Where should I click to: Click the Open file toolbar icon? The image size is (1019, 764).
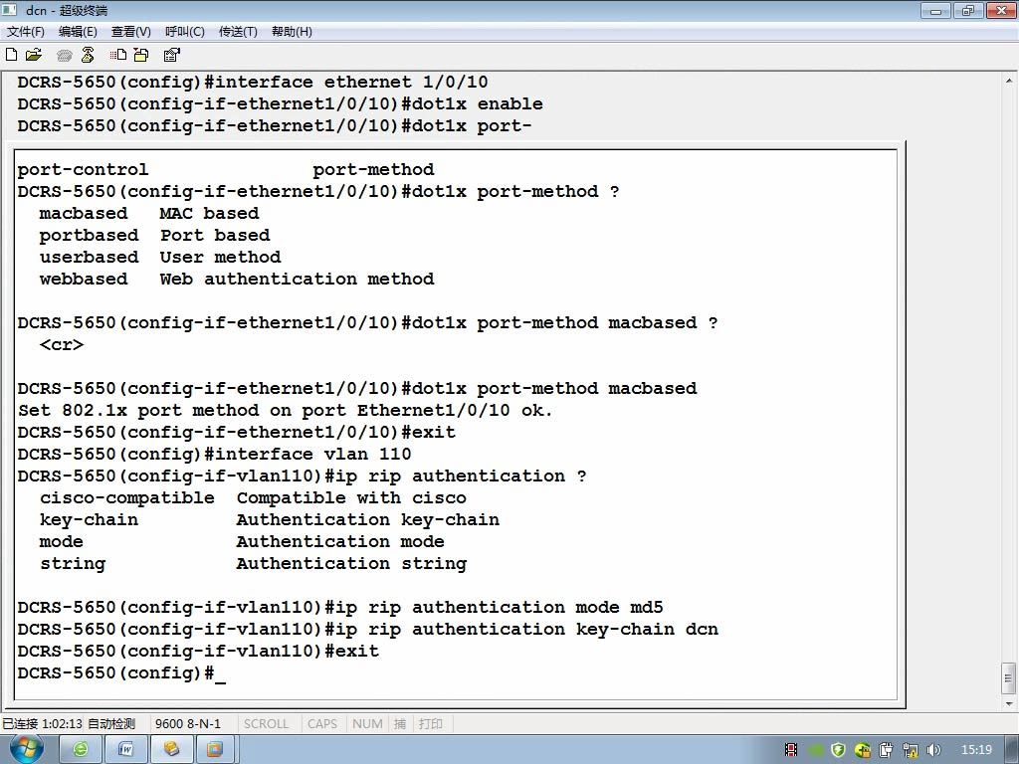pyautogui.click(x=33, y=56)
